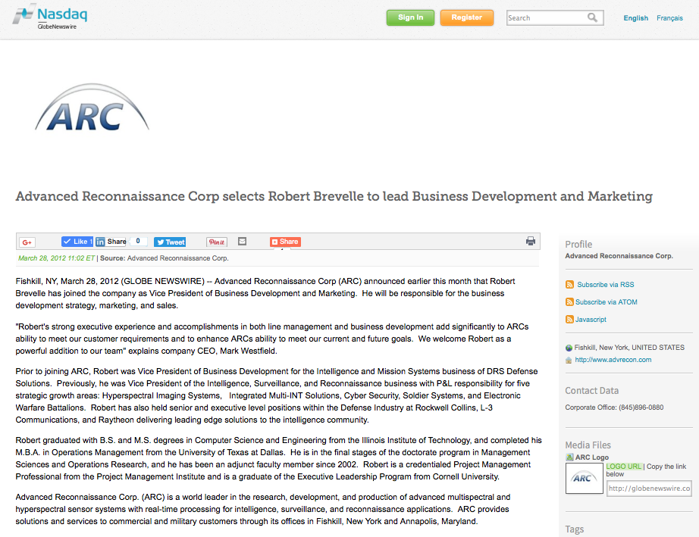The width and height of the screenshot is (699, 537).
Task: Click the Subscribe via ATOM feed icon
Action: [569, 302]
